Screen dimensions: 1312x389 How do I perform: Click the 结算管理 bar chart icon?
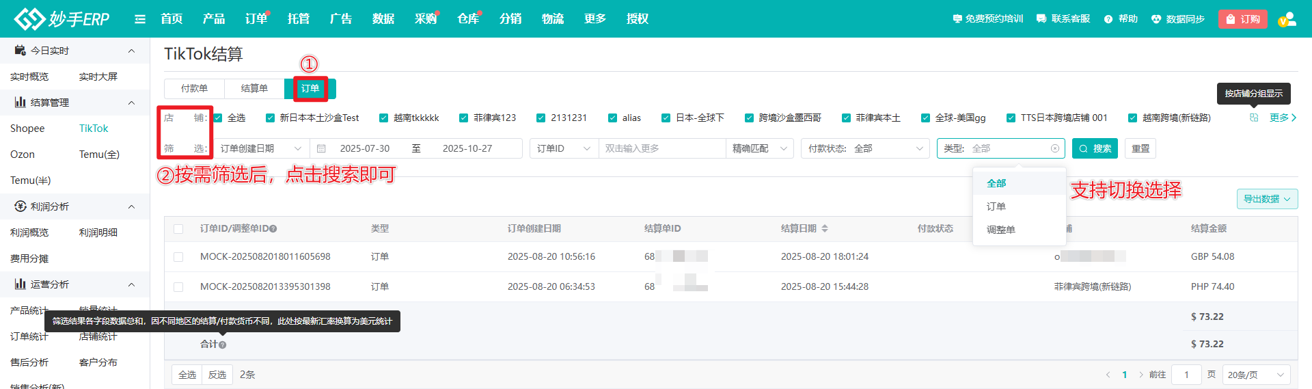tap(20, 103)
